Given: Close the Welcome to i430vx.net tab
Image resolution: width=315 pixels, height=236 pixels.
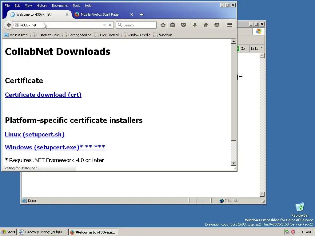Looking at the screenshot, I should (67, 14).
